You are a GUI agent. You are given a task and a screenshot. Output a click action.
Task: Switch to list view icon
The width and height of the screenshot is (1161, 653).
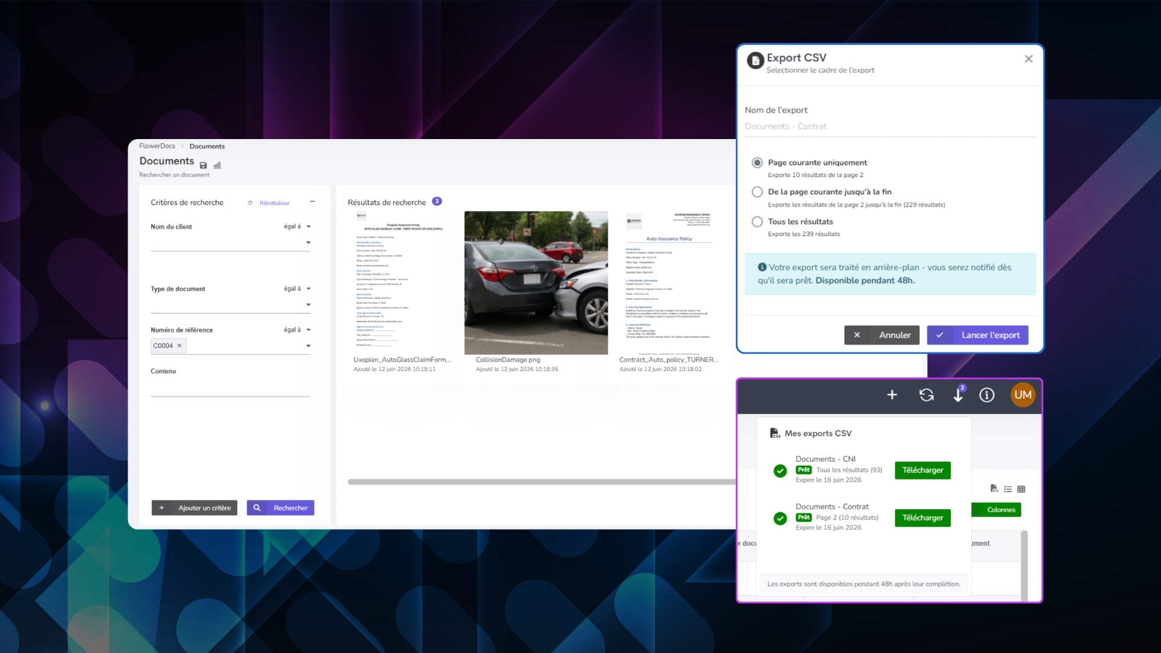[x=1008, y=489]
